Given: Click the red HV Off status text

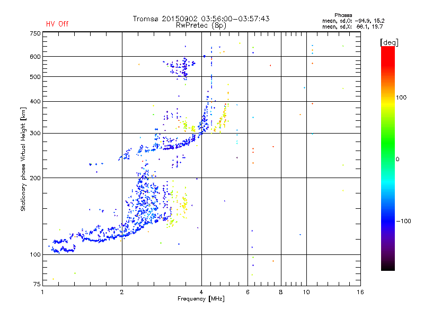Looking at the screenshot, I should coord(57,24).
